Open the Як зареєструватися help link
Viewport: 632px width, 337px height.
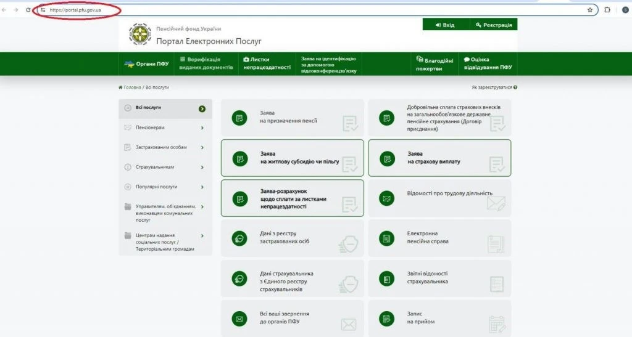tap(494, 87)
